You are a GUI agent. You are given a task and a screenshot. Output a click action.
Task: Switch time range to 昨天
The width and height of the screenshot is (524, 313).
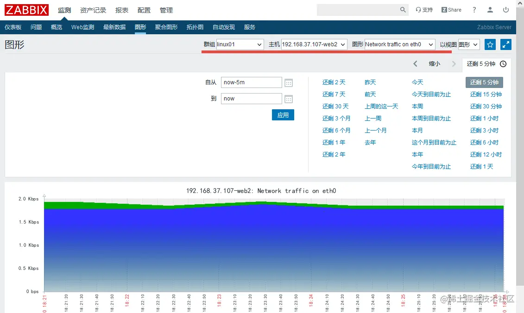(370, 82)
